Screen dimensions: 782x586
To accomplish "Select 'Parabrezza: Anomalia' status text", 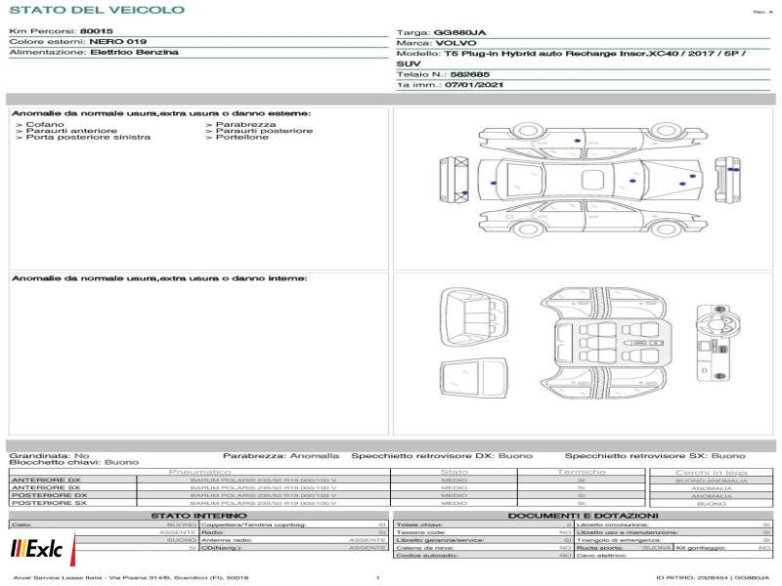I will 281,455.
